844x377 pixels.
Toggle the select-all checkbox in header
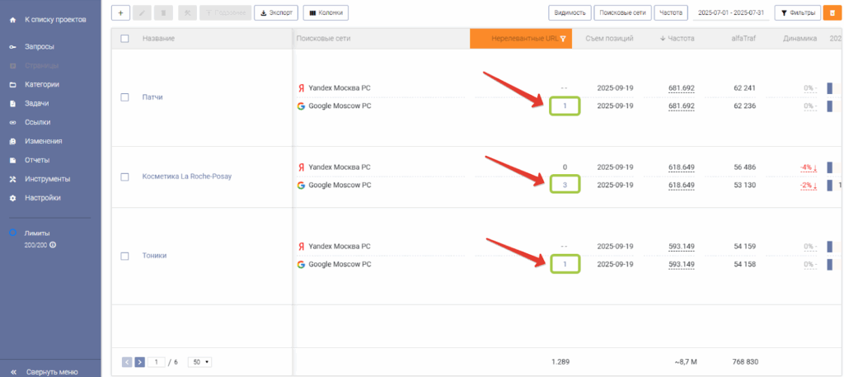pyautogui.click(x=124, y=39)
